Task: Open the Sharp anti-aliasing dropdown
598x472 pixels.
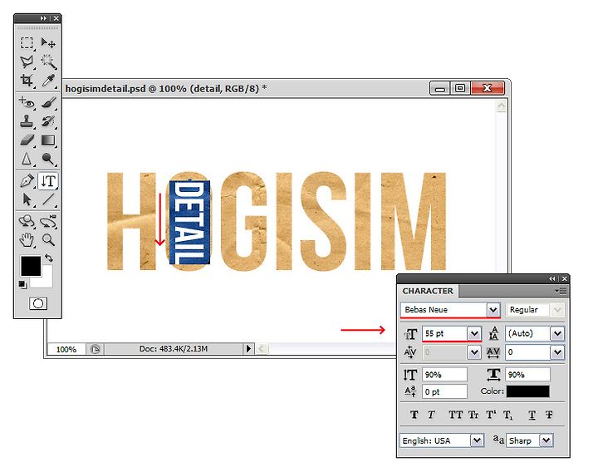Action: click(547, 440)
